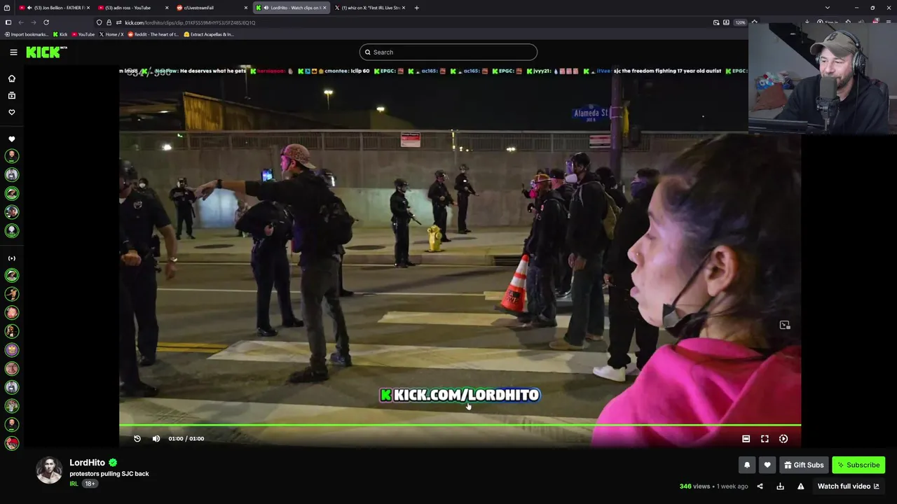Click Import bookmarks item

pos(27,34)
